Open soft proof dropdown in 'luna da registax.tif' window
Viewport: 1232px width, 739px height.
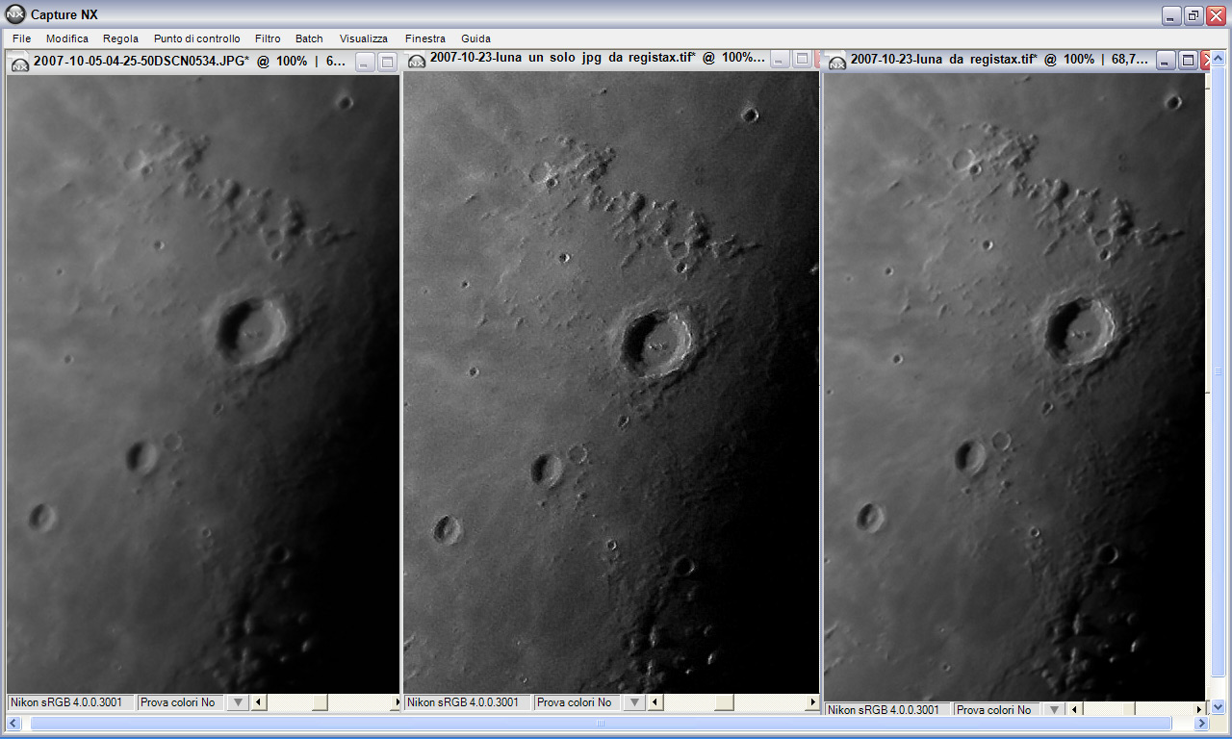click(1054, 709)
